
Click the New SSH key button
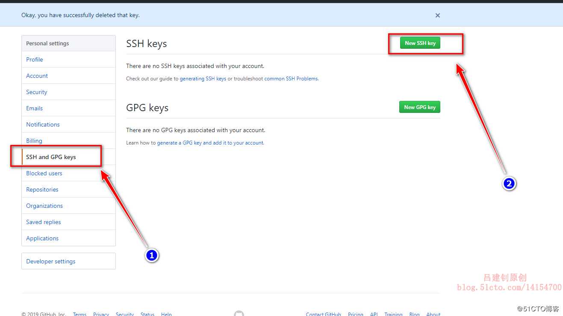[x=420, y=43]
